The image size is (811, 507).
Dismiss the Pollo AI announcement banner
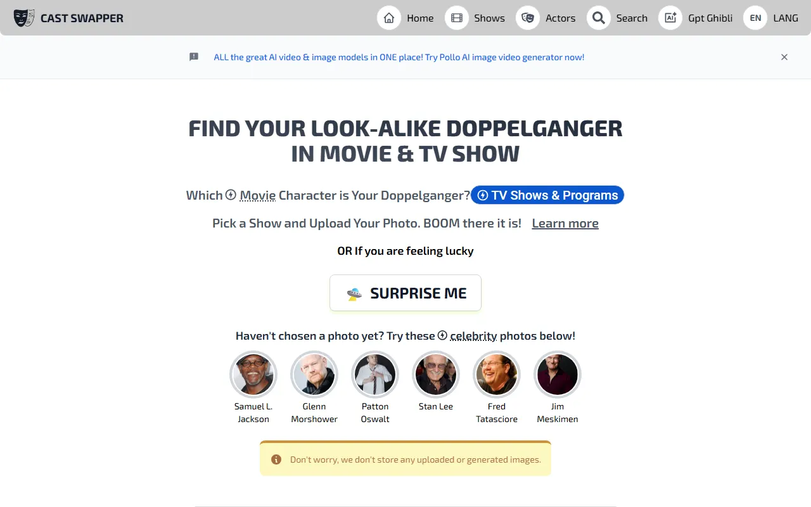[784, 57]
